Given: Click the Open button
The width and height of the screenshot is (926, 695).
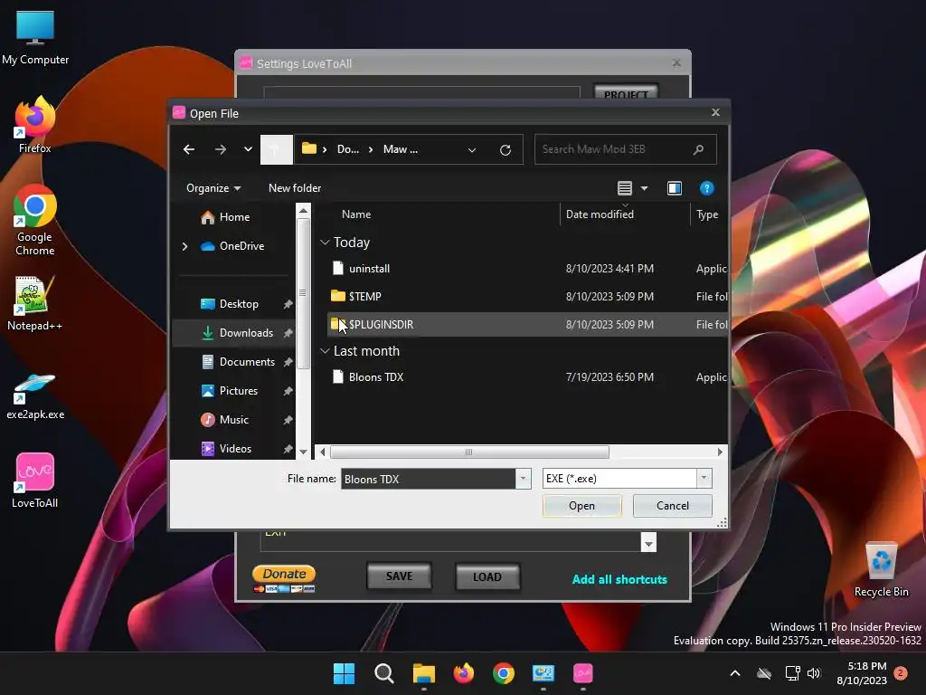Looking at the screenshot, I should click(581, 506).
